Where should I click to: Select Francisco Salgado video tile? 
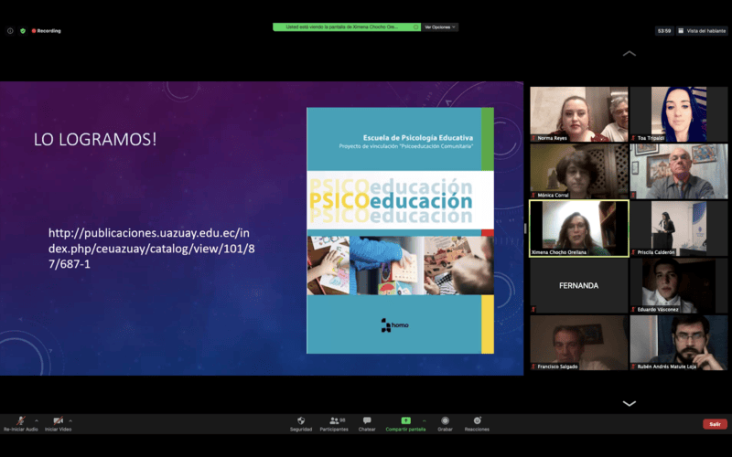pos(579,343)
